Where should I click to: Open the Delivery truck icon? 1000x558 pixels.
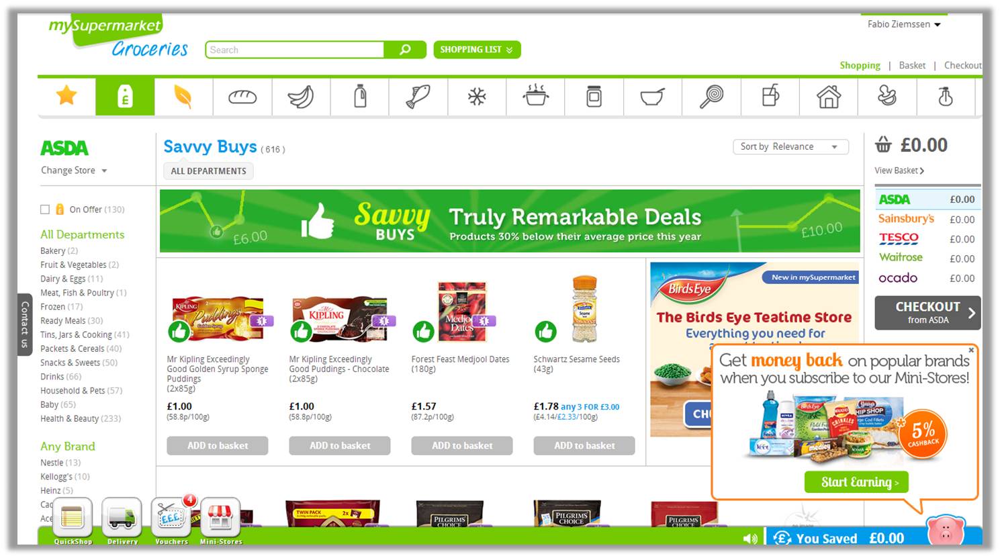pos(122,518)
